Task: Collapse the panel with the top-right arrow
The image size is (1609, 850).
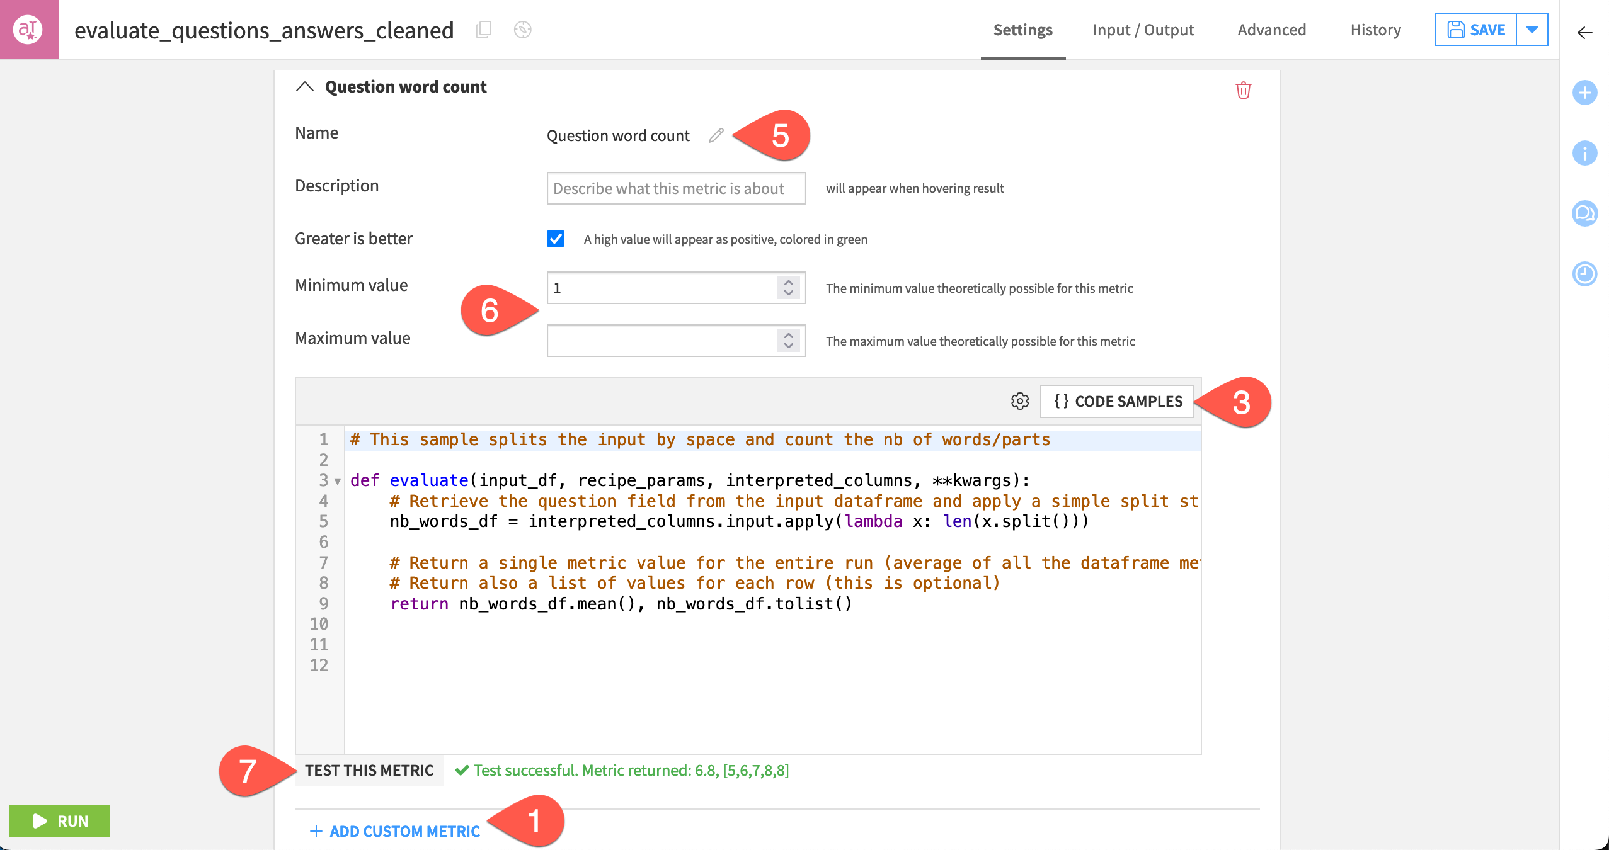Action: (1584, 33)
